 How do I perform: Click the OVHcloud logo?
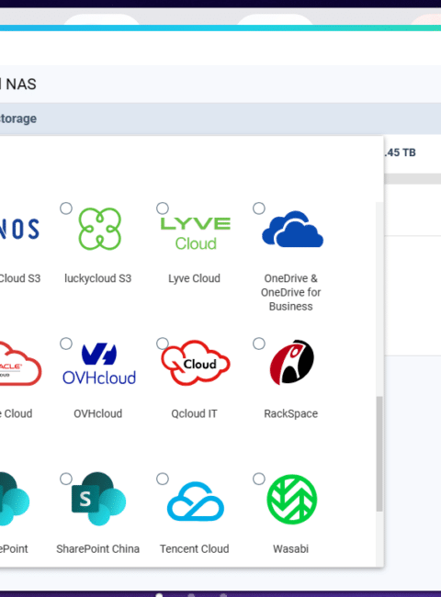pyautogui.click(x=99, y=364)
